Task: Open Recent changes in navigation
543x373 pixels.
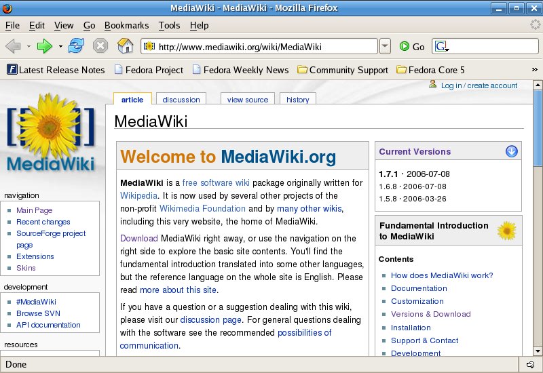Action: (43, 222)
